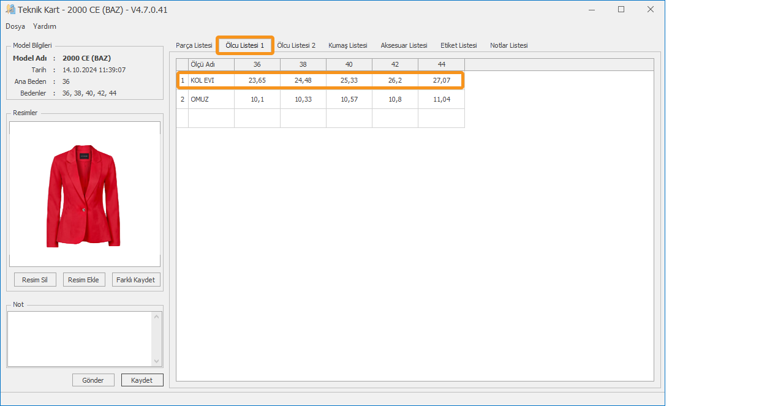Select the red blazer image thumbnail

(84, 195)
